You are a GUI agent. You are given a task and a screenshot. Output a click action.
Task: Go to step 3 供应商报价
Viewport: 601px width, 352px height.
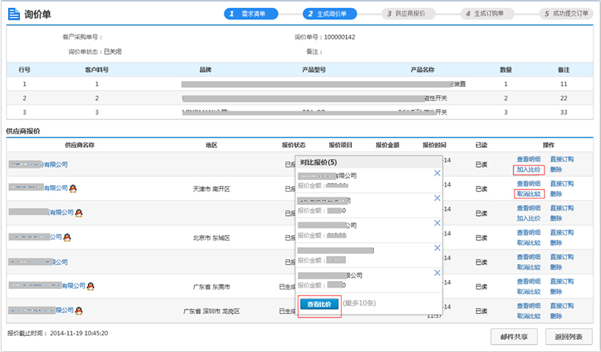coord(408,14)
